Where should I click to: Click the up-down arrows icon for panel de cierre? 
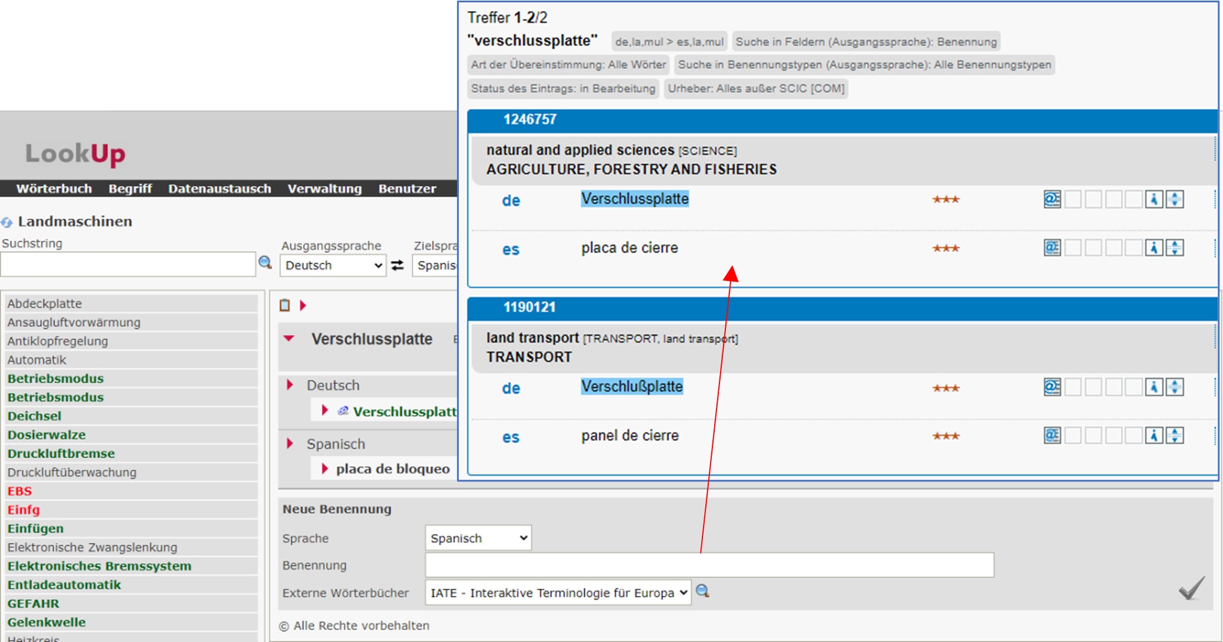pos(1175,436)
